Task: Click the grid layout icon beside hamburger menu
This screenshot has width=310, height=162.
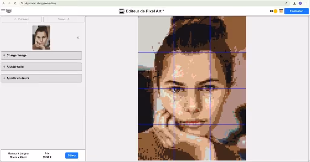Action: (9, 11)
